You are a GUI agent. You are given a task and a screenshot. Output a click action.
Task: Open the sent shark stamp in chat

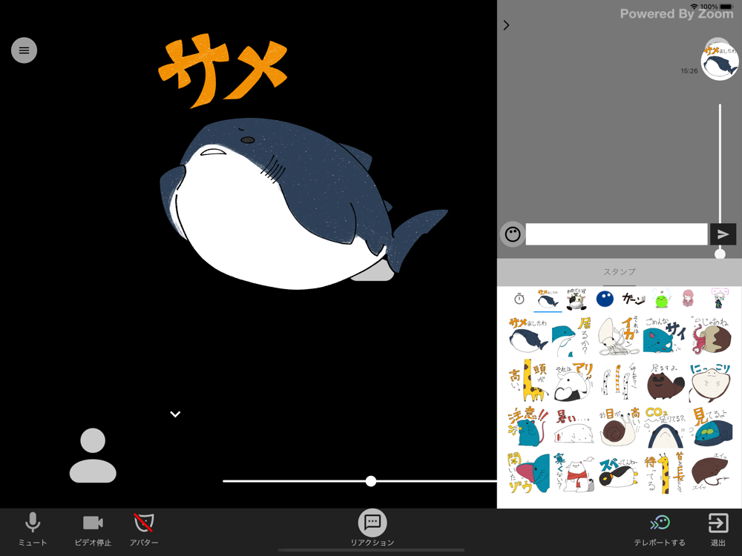coord(720,62)
